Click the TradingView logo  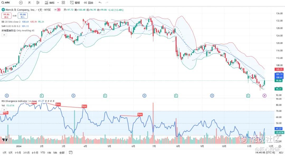tap(5, 140)
